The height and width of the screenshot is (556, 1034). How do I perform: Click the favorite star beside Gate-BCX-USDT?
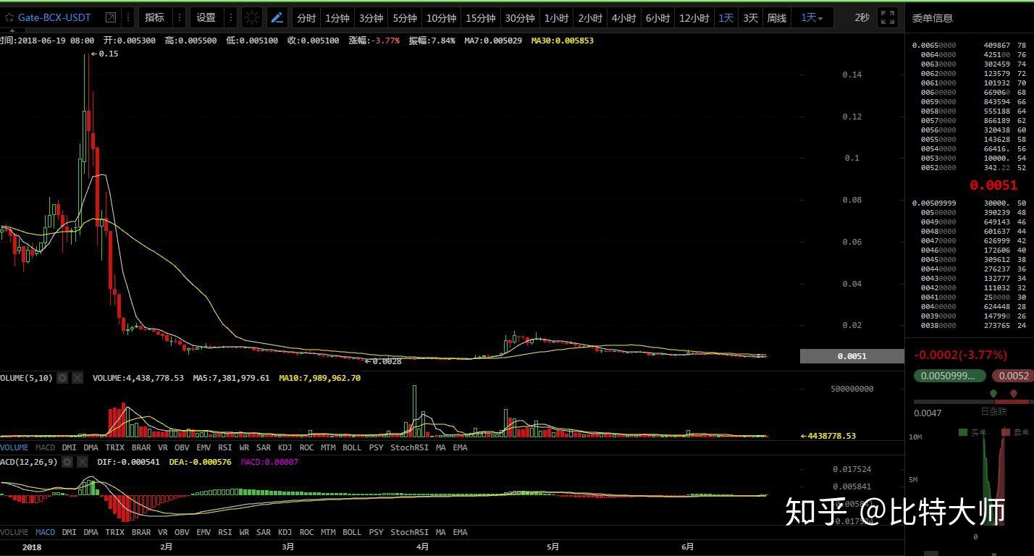coord(9,17)
